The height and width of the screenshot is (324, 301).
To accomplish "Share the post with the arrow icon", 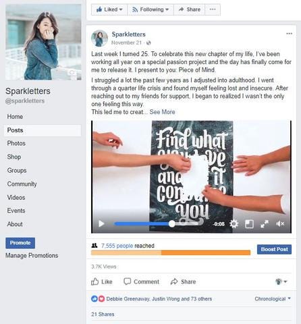I will (x=174, y=281).
